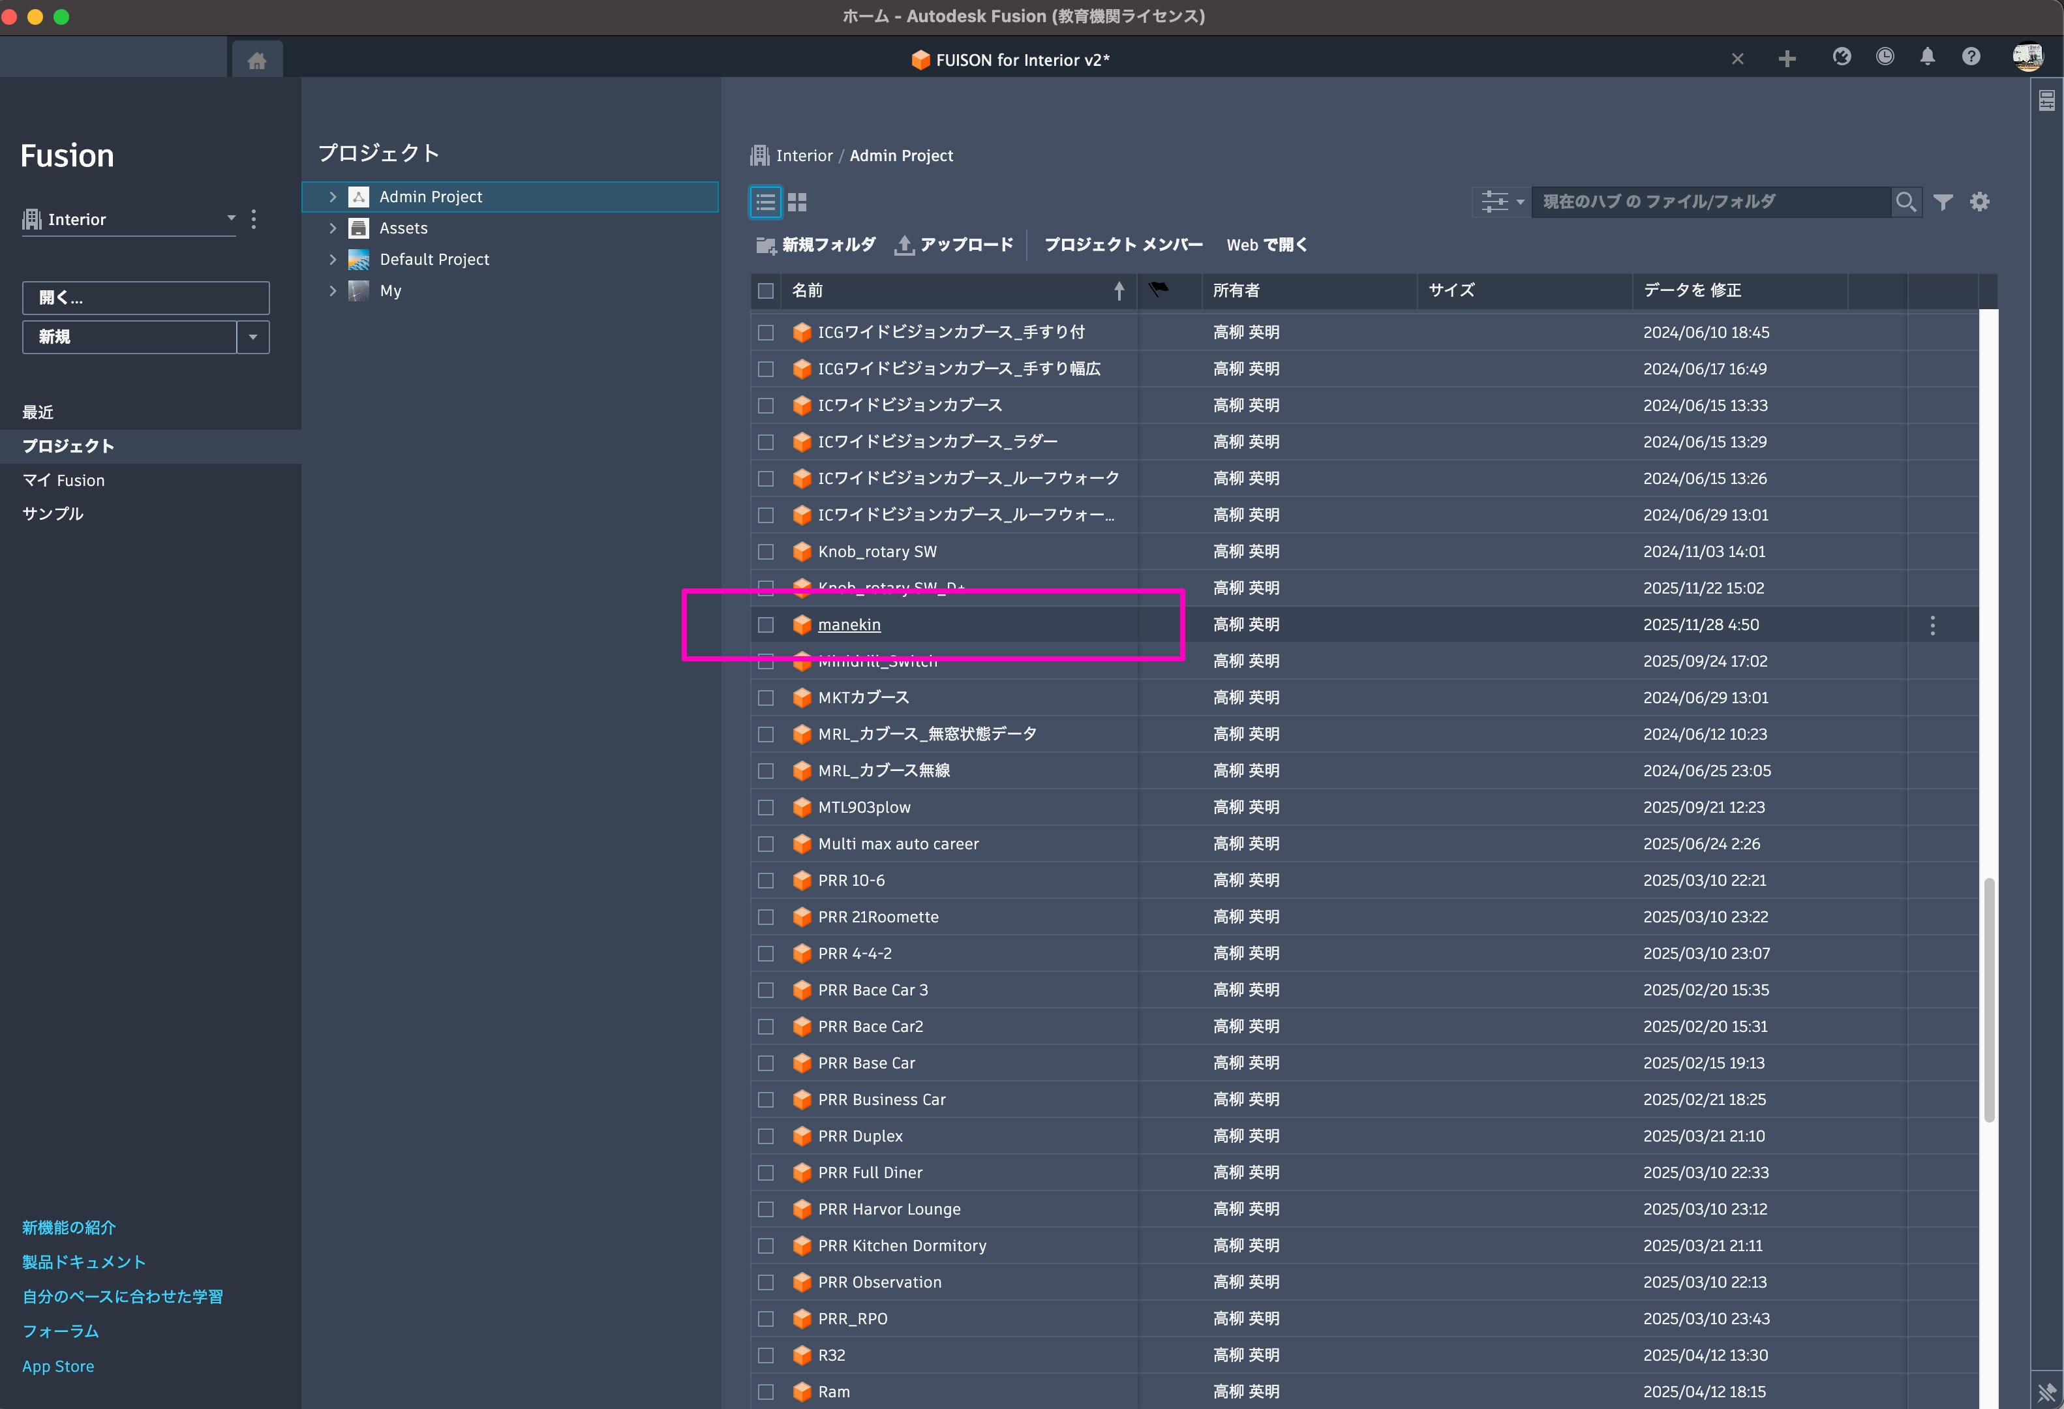The image size is (2064, 1409).
Task: Open data panel settings gear
Action: (x=1980, y=202)
